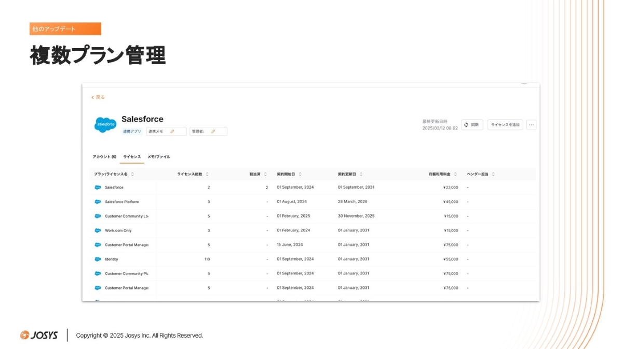Click the start date 01 February, 2024
The width and height of the screenshot is (623, 349).
coord(293,230)
